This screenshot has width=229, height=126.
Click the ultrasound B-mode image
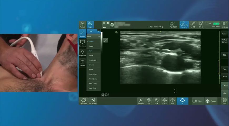pos(161,57)
